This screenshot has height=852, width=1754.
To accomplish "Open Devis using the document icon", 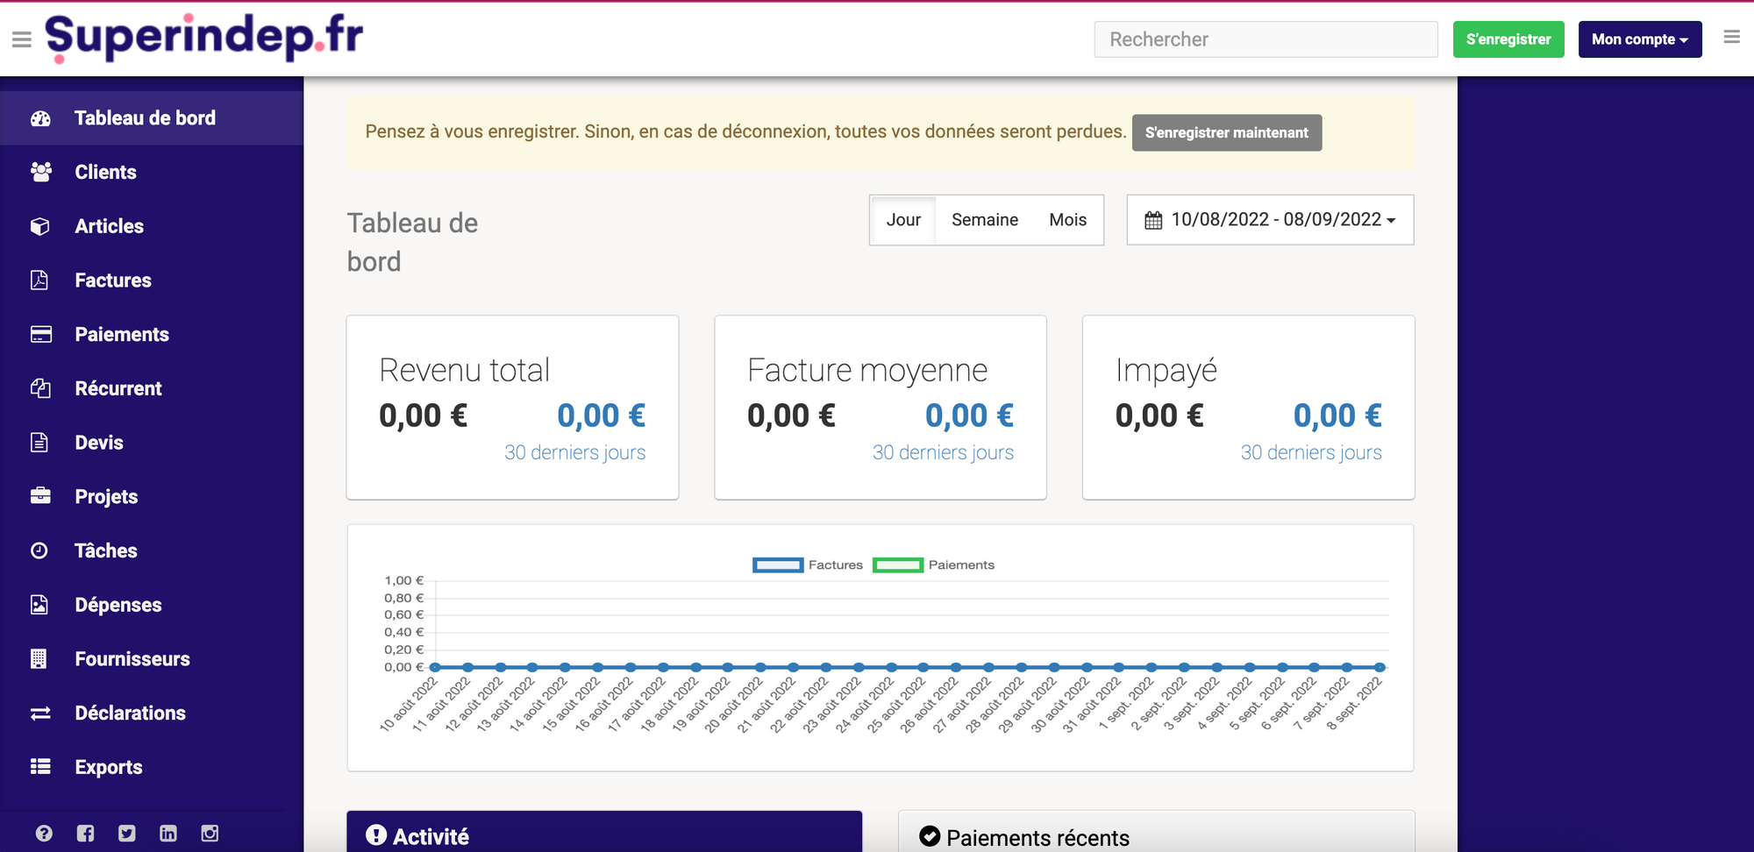I will coord(40,442).
